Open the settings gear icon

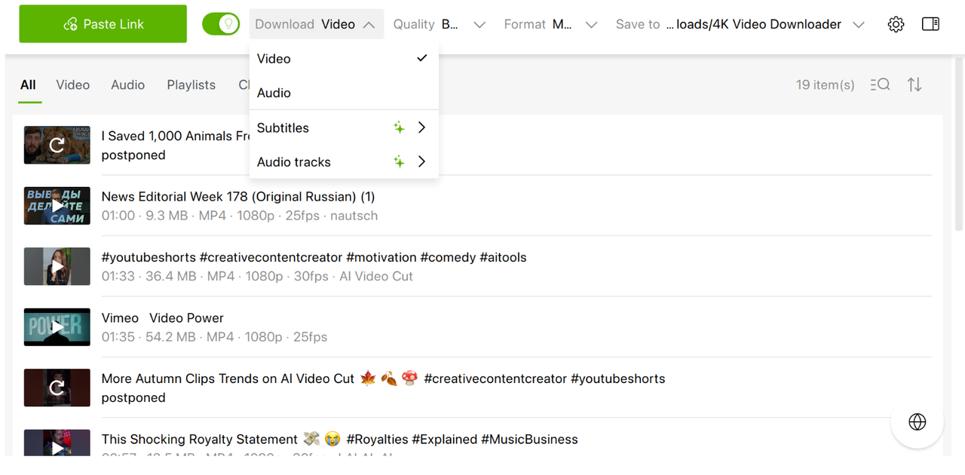pos(896,24)
